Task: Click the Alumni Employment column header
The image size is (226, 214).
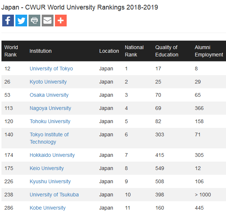Action: point(209,51)
